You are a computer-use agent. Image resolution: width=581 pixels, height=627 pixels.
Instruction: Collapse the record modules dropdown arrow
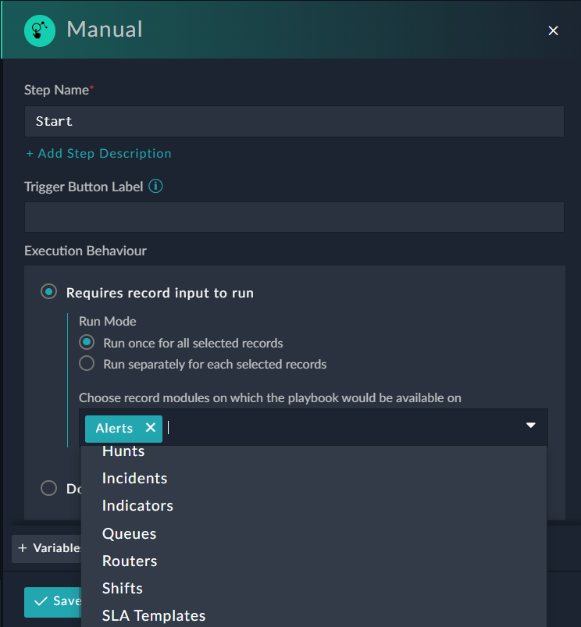(x=530, y=426)
